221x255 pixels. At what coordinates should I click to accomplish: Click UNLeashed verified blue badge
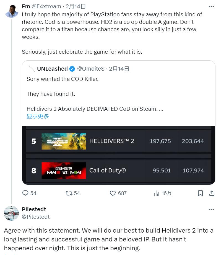point(72,69)
